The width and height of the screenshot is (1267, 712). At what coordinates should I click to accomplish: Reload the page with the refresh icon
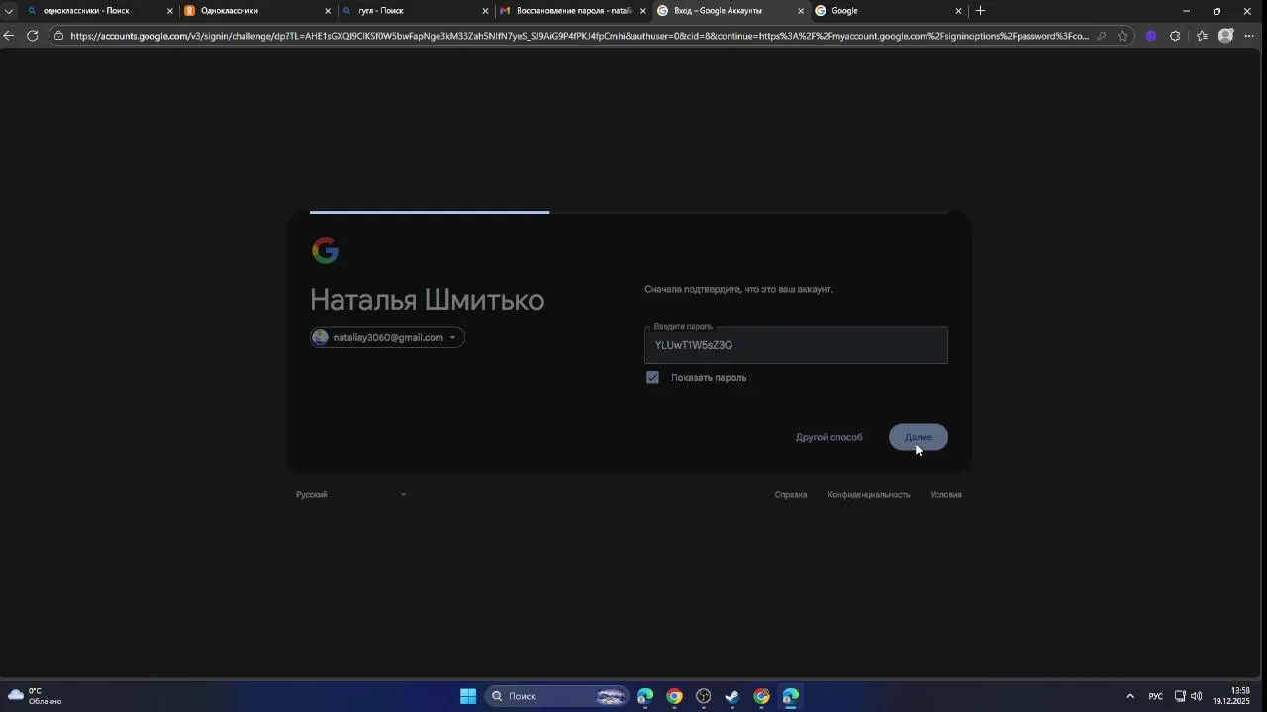point(33,36)
